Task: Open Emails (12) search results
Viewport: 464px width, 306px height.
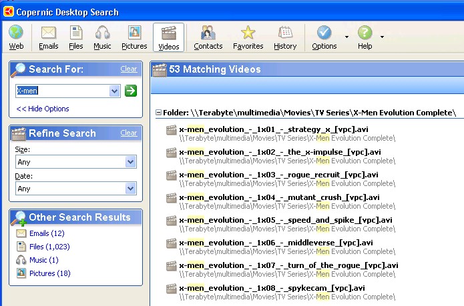Action: pyautogui.click(x=47, y=233)
